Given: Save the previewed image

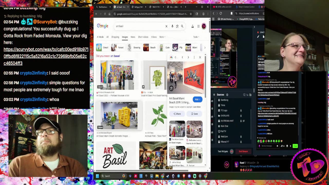Looking at the screenshot, I should tap(194, 114).
